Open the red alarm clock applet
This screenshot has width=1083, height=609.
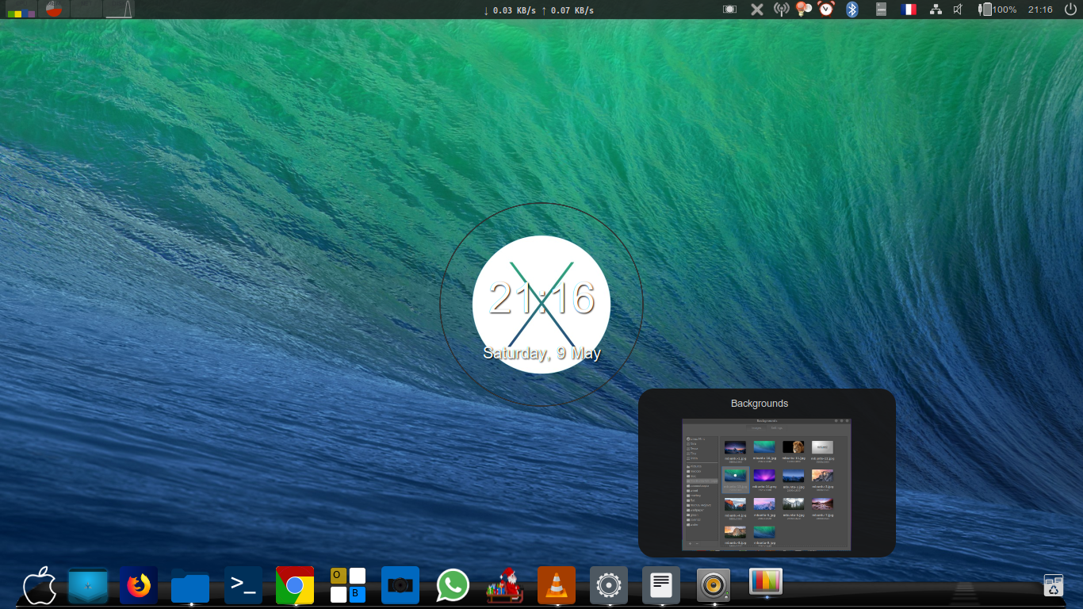tap(826, 10)
